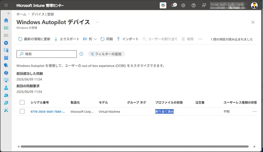Click the エクスポート button

67,39
